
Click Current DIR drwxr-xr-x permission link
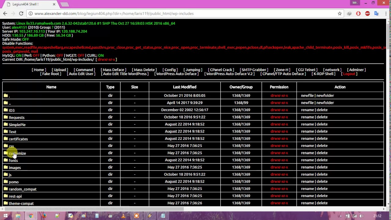click(x=106, y=59)
